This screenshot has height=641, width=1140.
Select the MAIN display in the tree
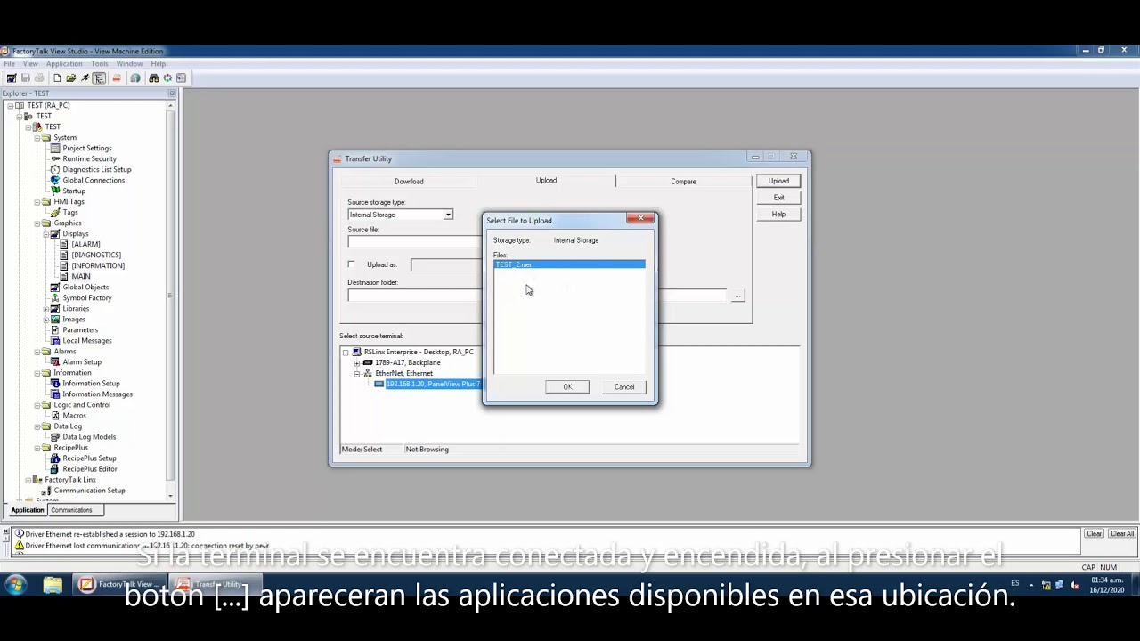point(81,276)
